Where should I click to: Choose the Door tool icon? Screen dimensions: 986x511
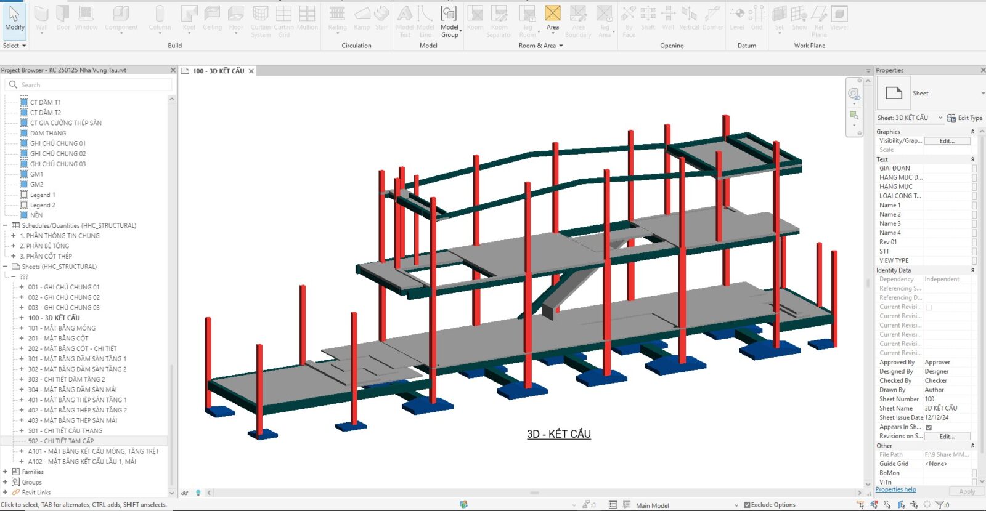tap(63, 18)
